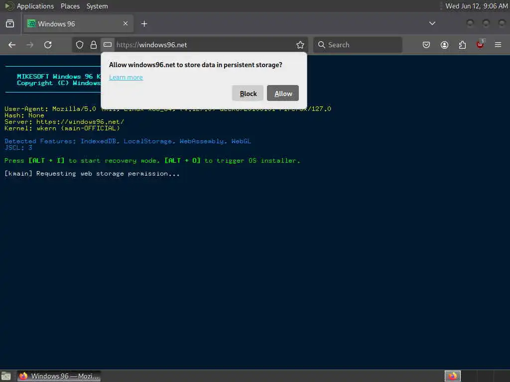
Task: Open Firefox View button
Action: [x=10, y=24]
